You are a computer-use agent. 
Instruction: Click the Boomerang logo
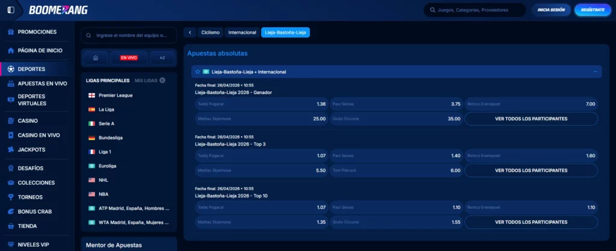click(x=58, y=10)
